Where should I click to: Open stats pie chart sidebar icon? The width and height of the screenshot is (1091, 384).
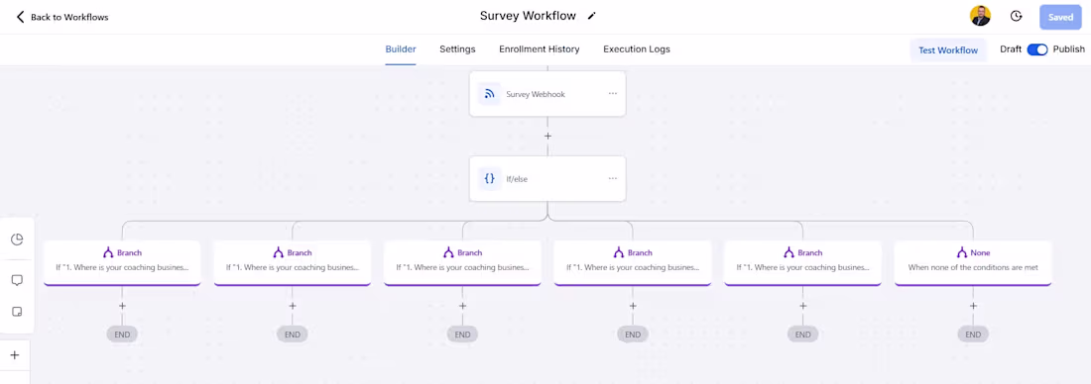pos(18,240)
